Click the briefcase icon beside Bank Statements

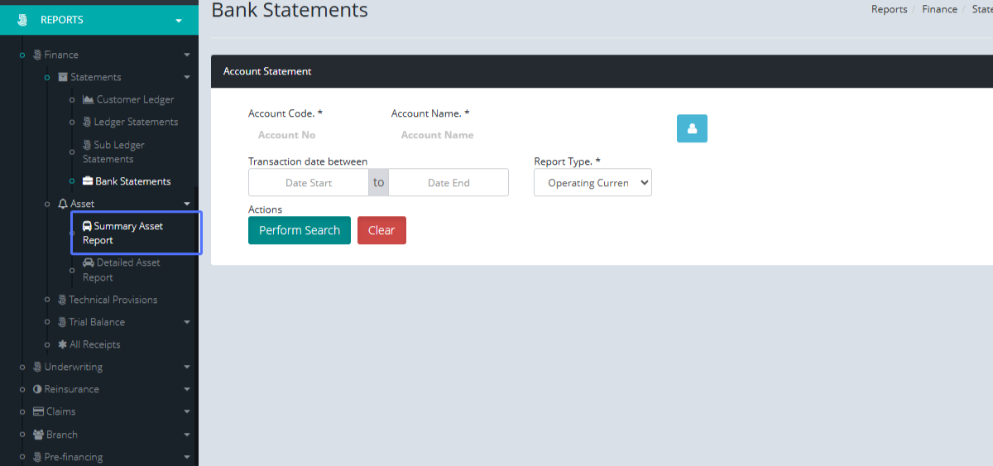click(88, 181)
